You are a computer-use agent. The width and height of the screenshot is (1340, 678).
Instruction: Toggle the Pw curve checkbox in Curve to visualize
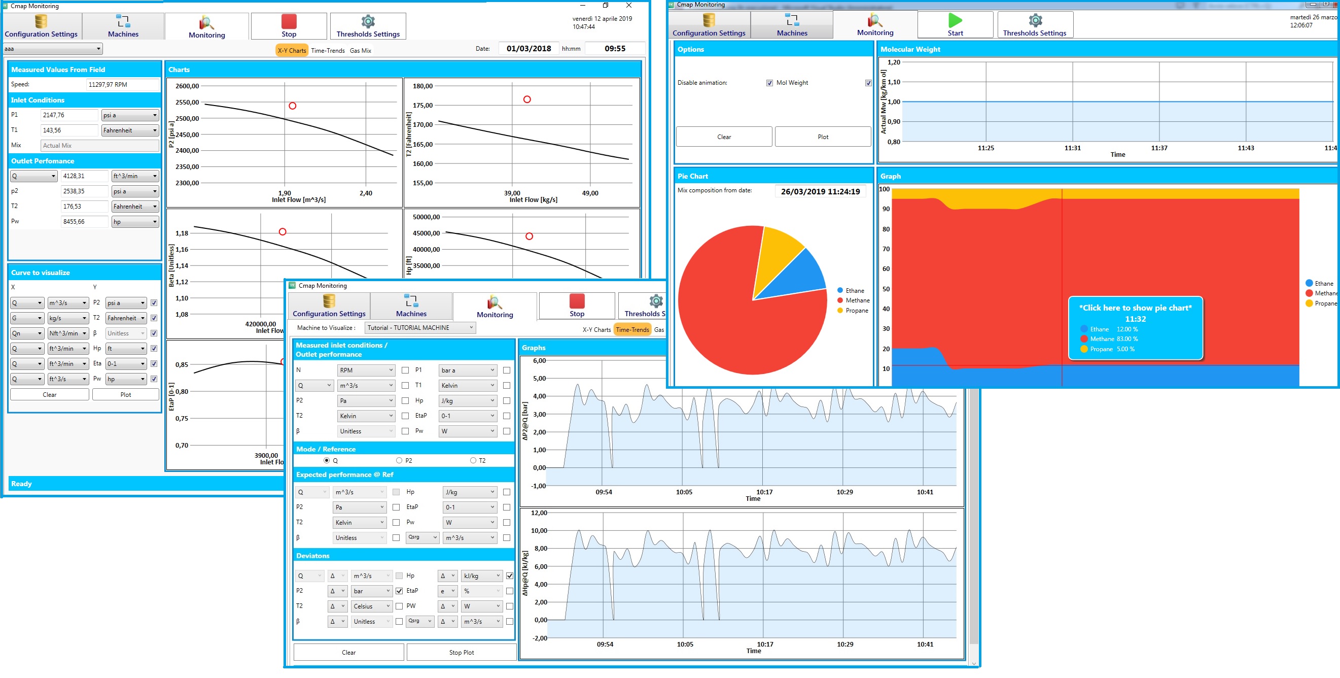pyautogui.click(x=154, y=379)
